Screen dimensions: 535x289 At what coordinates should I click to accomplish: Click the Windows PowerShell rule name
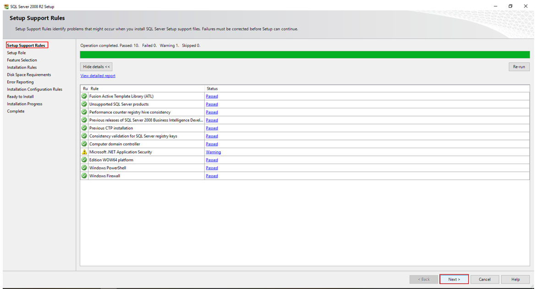pos(108,168)
